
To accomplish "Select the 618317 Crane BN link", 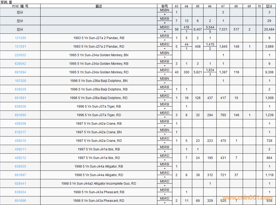I will 20,132.
